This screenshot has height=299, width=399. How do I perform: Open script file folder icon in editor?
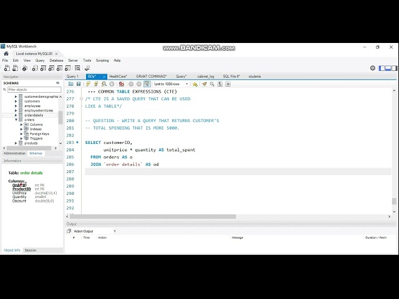[71, 84]
